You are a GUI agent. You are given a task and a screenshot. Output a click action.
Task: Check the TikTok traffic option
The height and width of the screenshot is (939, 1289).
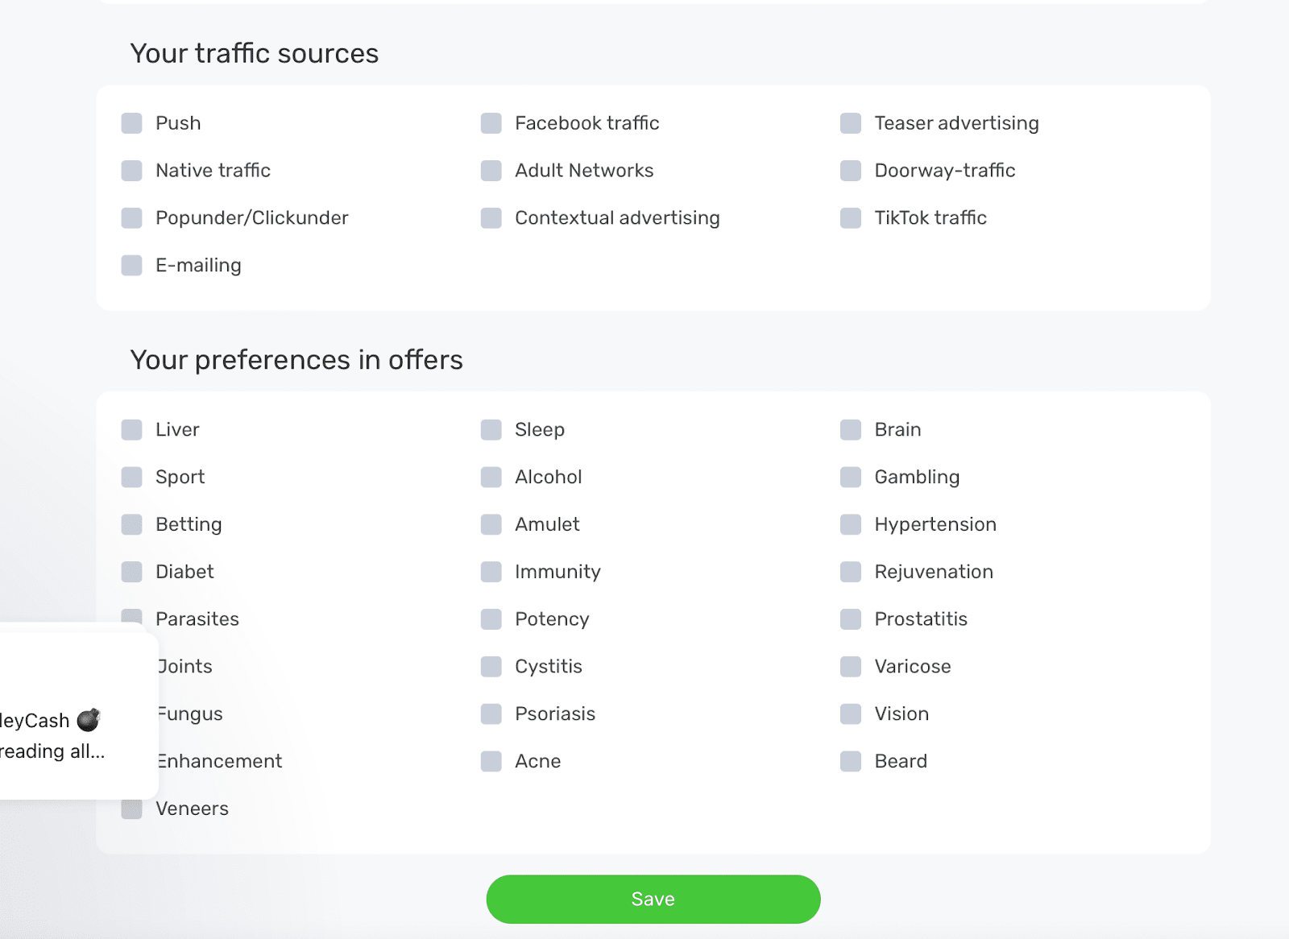(850, 218)
